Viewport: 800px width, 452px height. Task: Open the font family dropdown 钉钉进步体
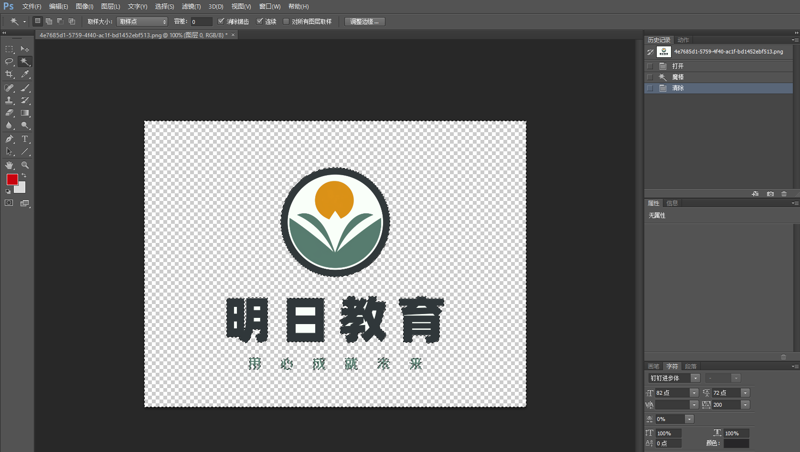[695, 378]
